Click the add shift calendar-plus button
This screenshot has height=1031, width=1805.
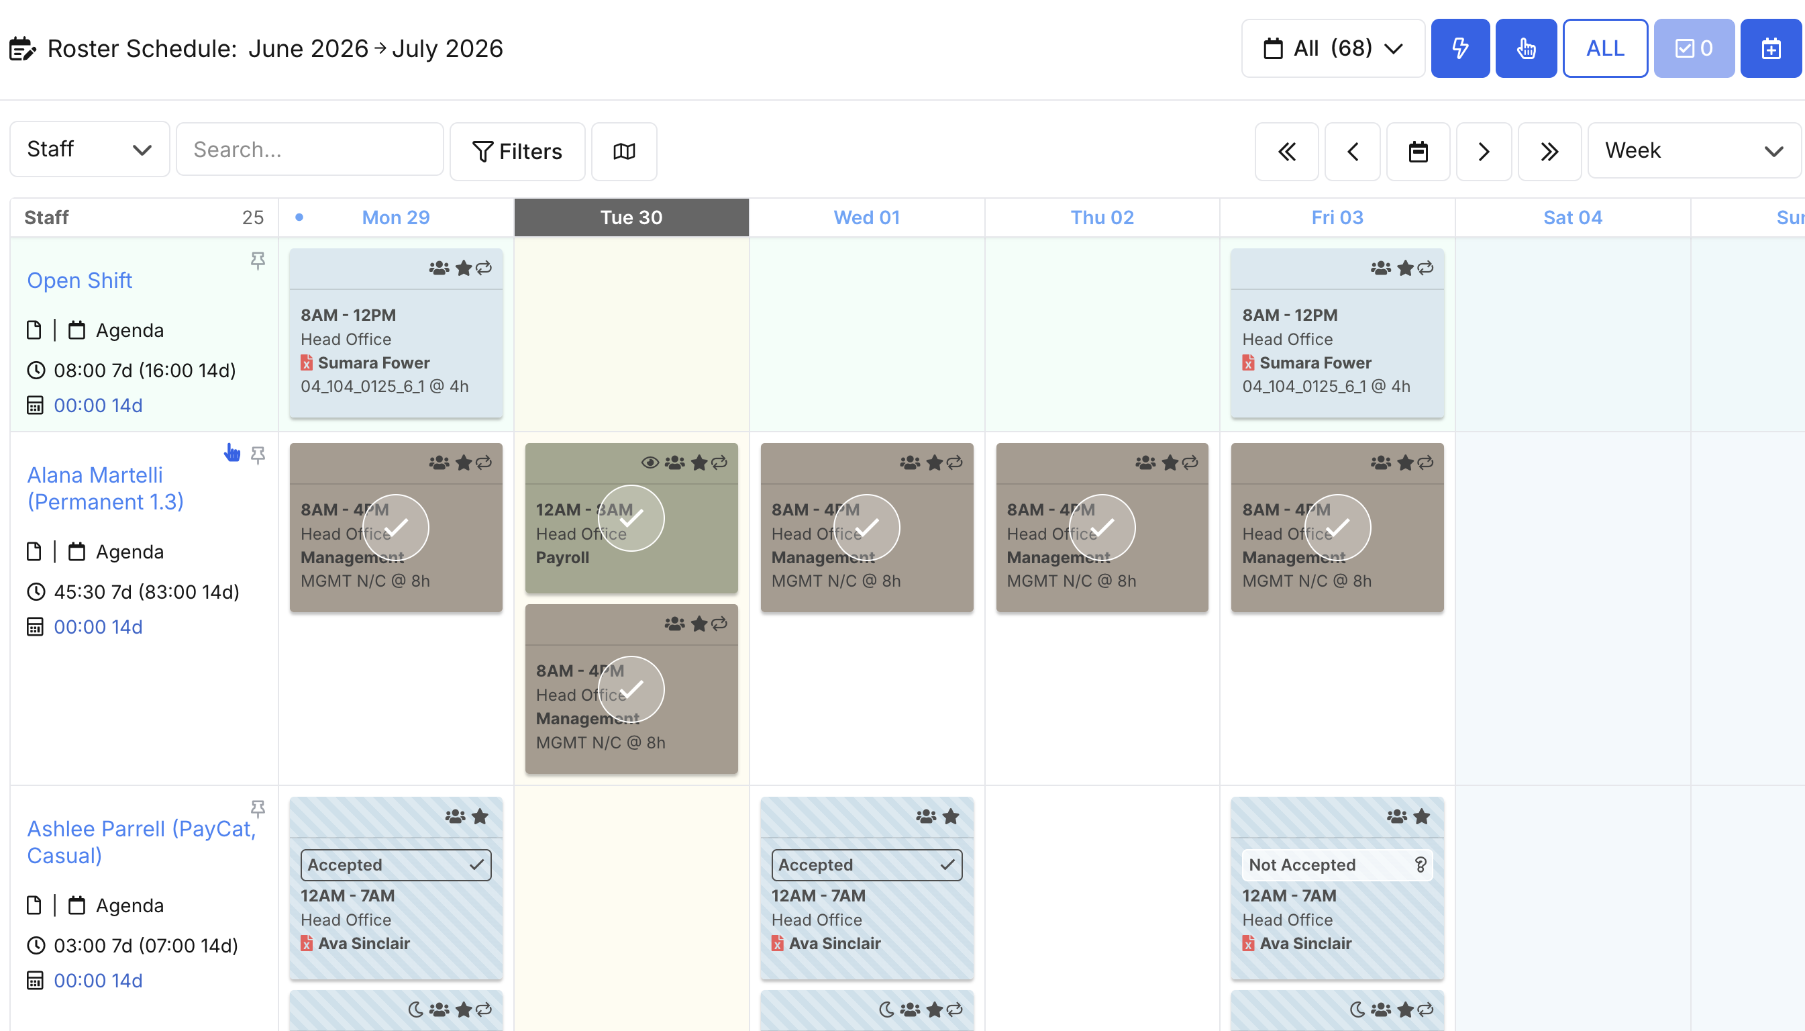(1770, 48)
